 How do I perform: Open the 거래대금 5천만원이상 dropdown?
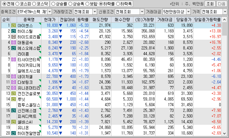[x=189, y=12]
